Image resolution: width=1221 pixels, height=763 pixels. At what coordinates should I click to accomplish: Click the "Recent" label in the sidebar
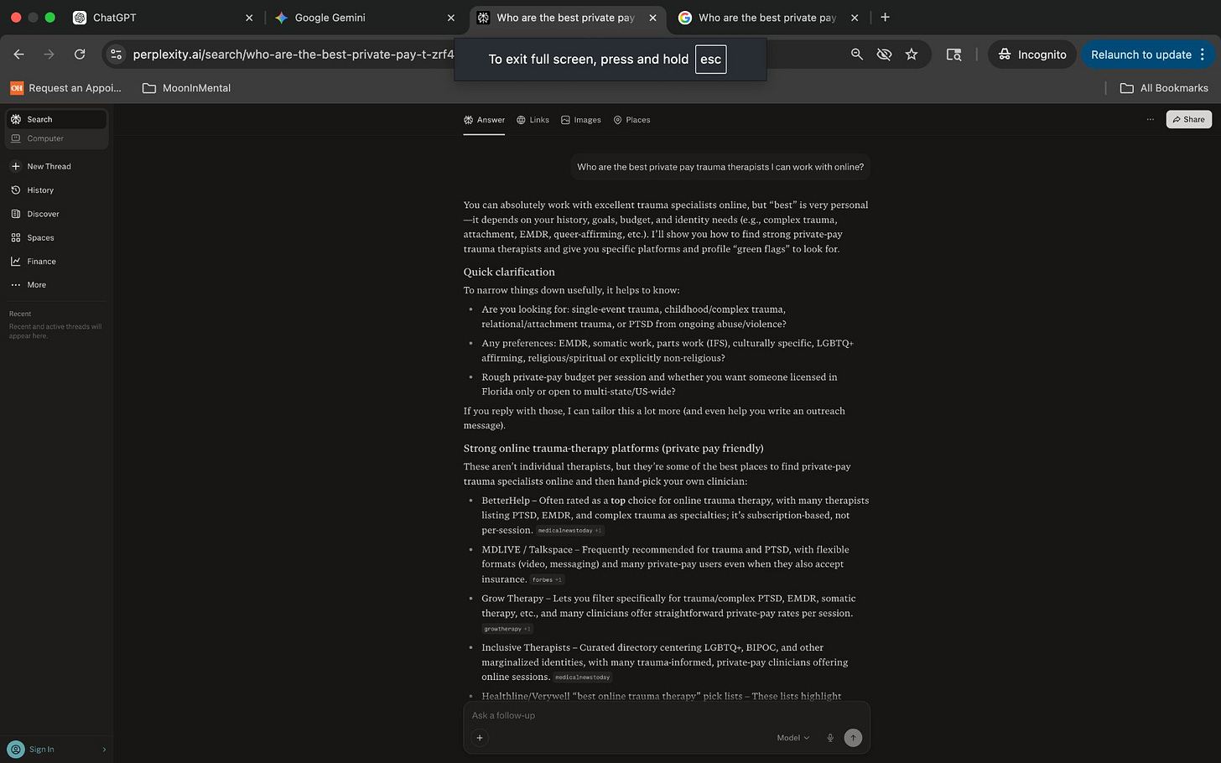[x=20, y=314]
